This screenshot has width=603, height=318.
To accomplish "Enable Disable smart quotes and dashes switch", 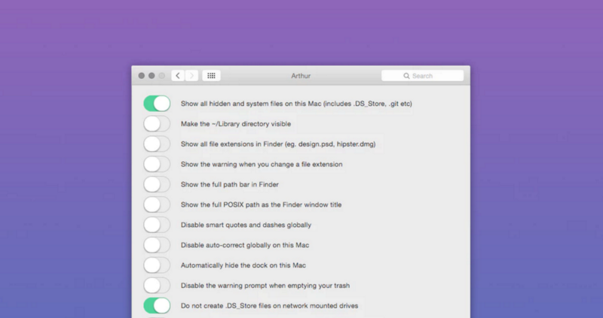I will click(157, 225).
